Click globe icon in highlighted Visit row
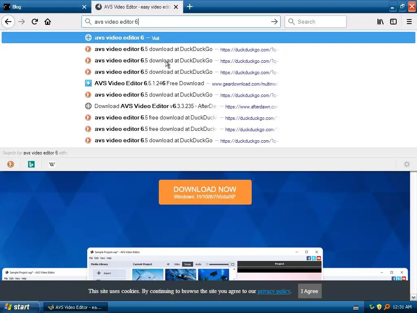Screen dimensions: 417x313 [88, 37]
